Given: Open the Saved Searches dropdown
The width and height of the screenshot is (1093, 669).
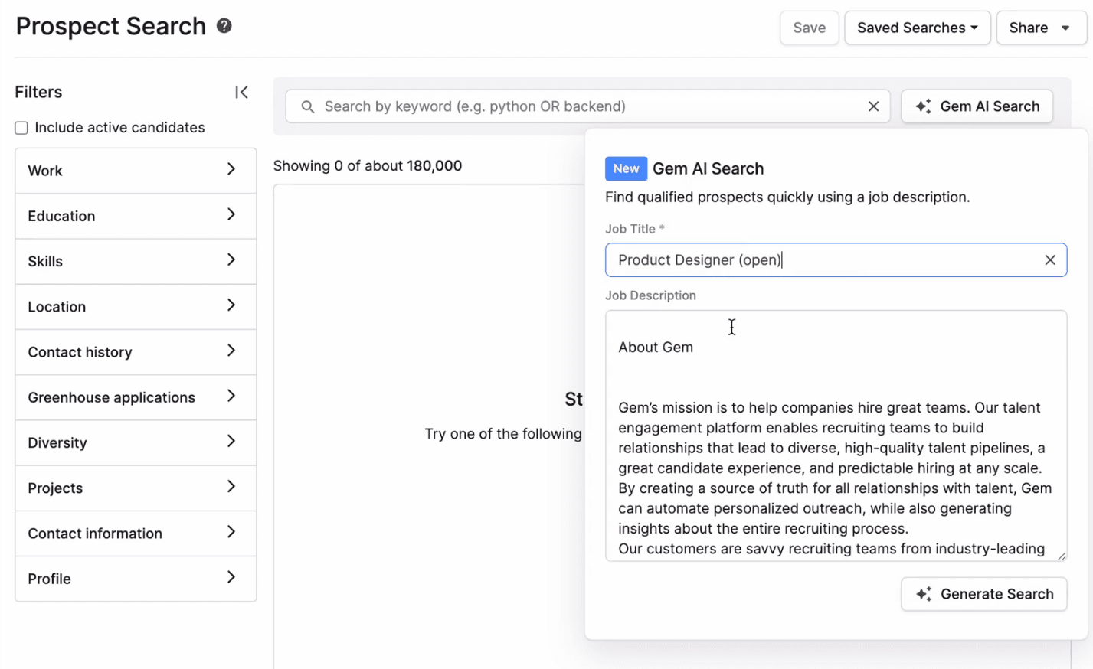Looking at the screenshot, I should click(917, 28).
